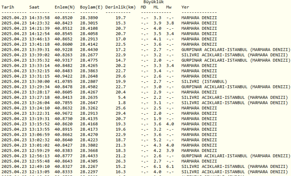Click the Büyüklük heading text
This screenshot has height=176, width=291.
pos(153,2)
